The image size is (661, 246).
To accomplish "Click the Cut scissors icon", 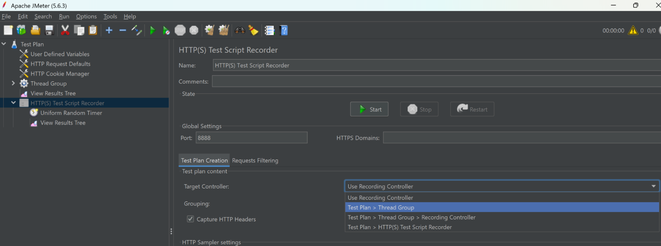I will click(65, 30).
